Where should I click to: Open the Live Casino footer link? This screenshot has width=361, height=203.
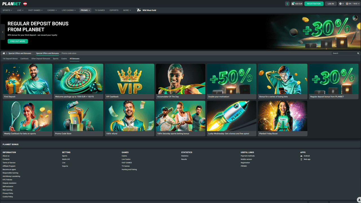tap(126, 159)
